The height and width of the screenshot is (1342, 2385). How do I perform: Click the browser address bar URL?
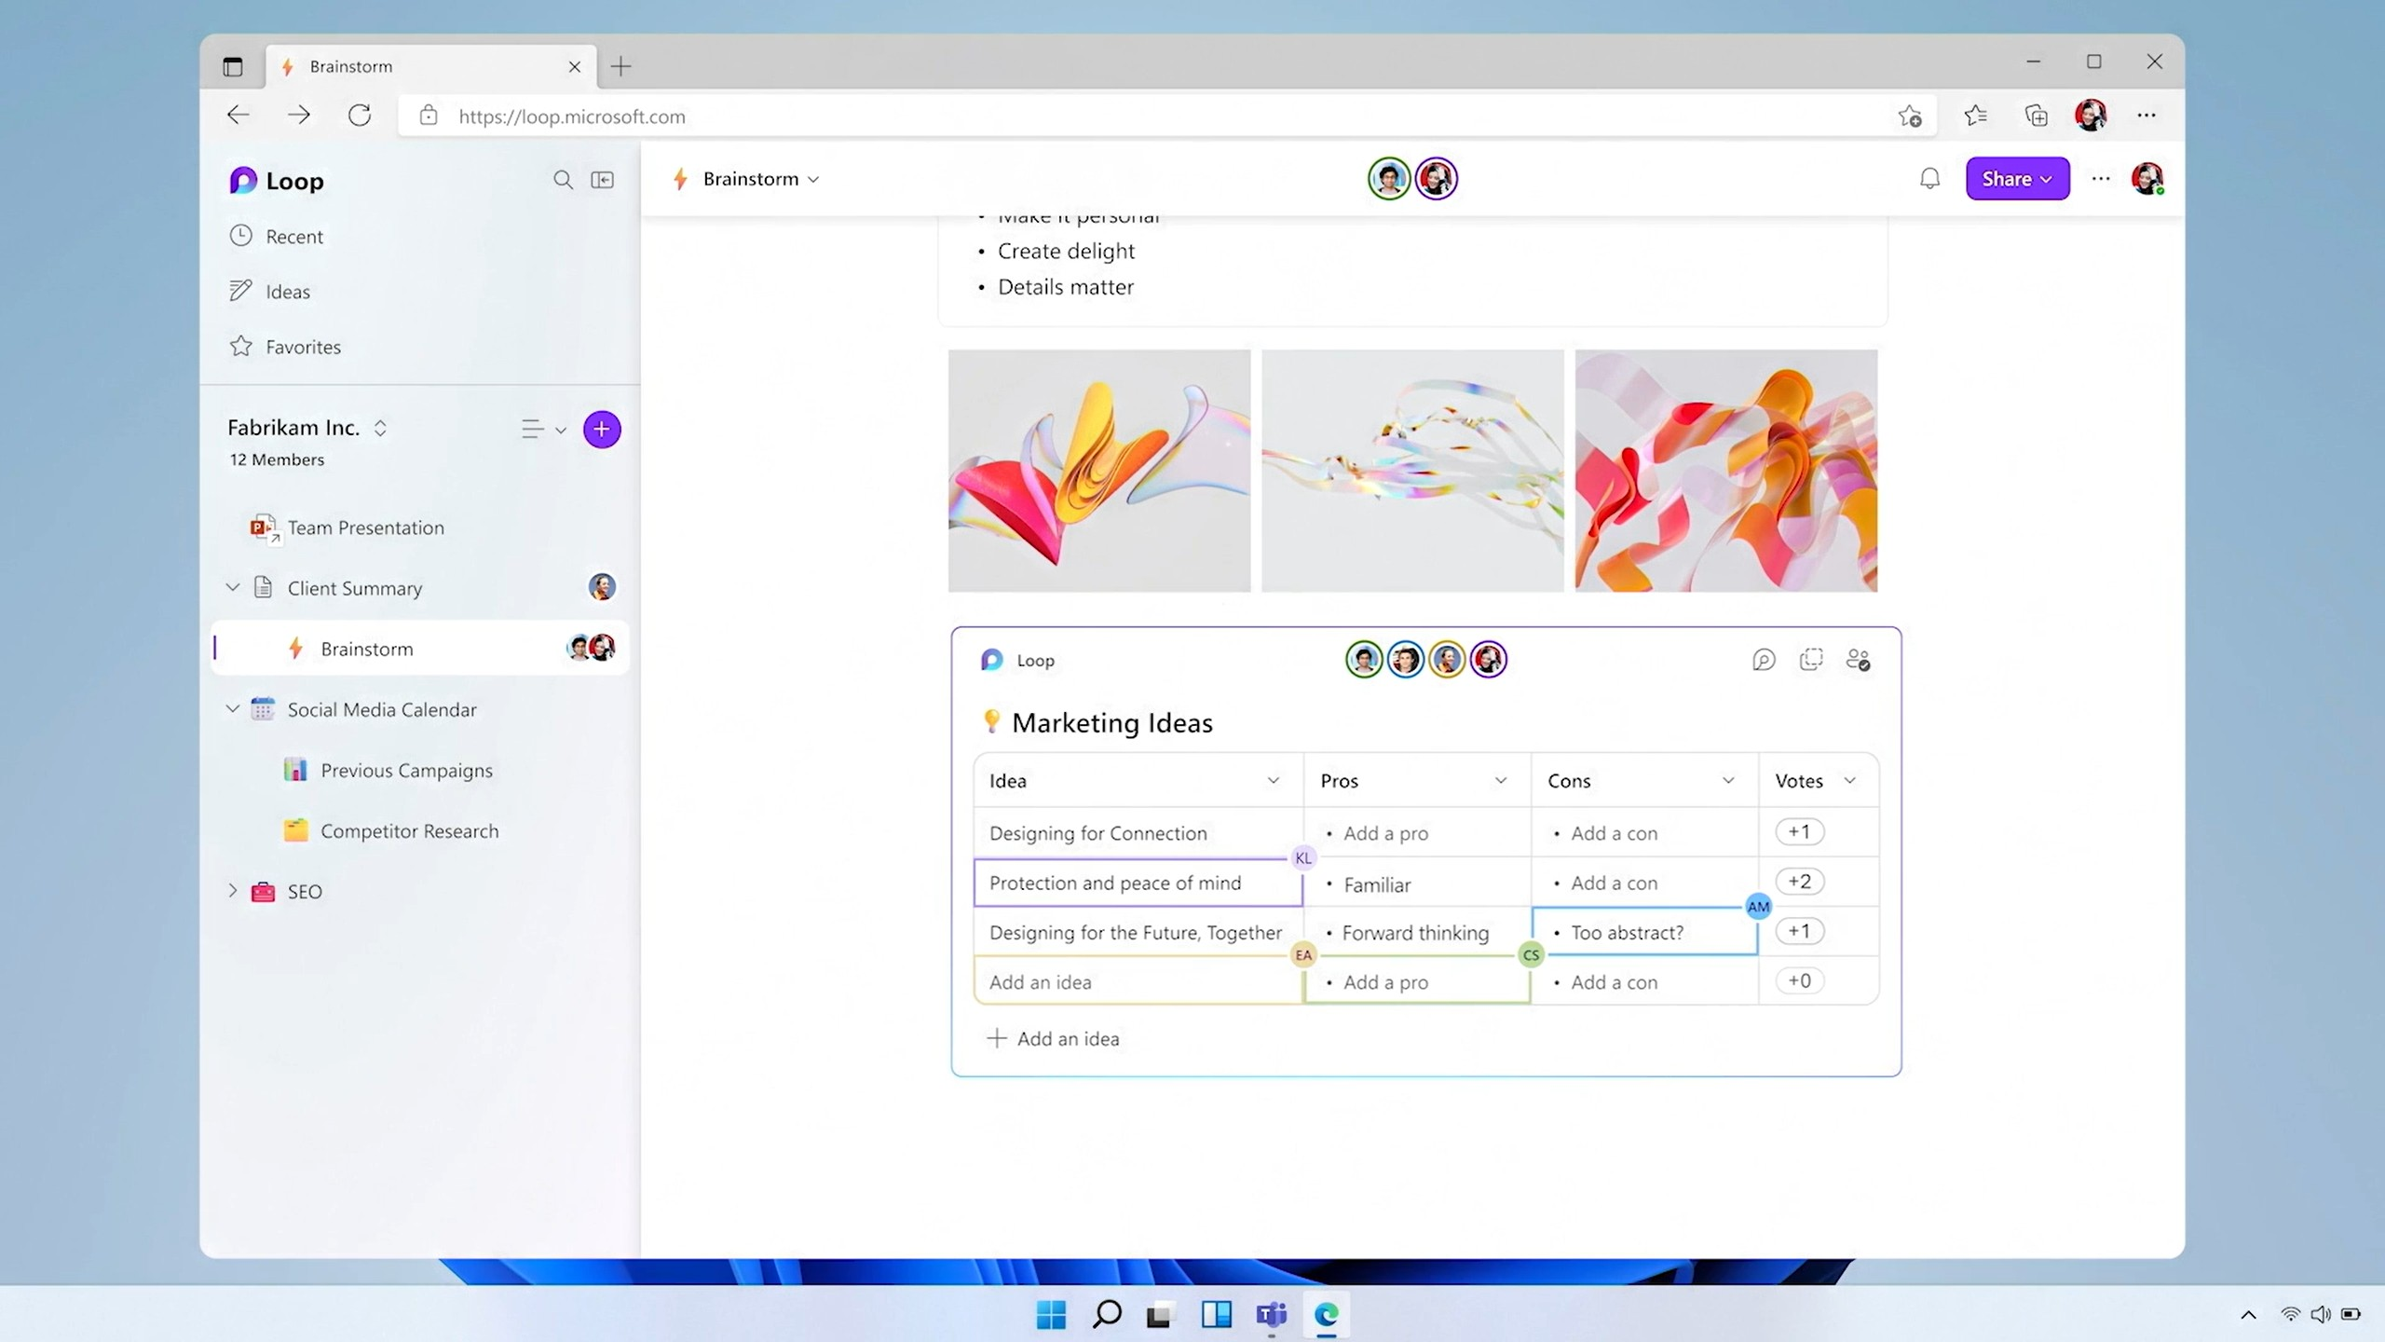click(571, 116)
